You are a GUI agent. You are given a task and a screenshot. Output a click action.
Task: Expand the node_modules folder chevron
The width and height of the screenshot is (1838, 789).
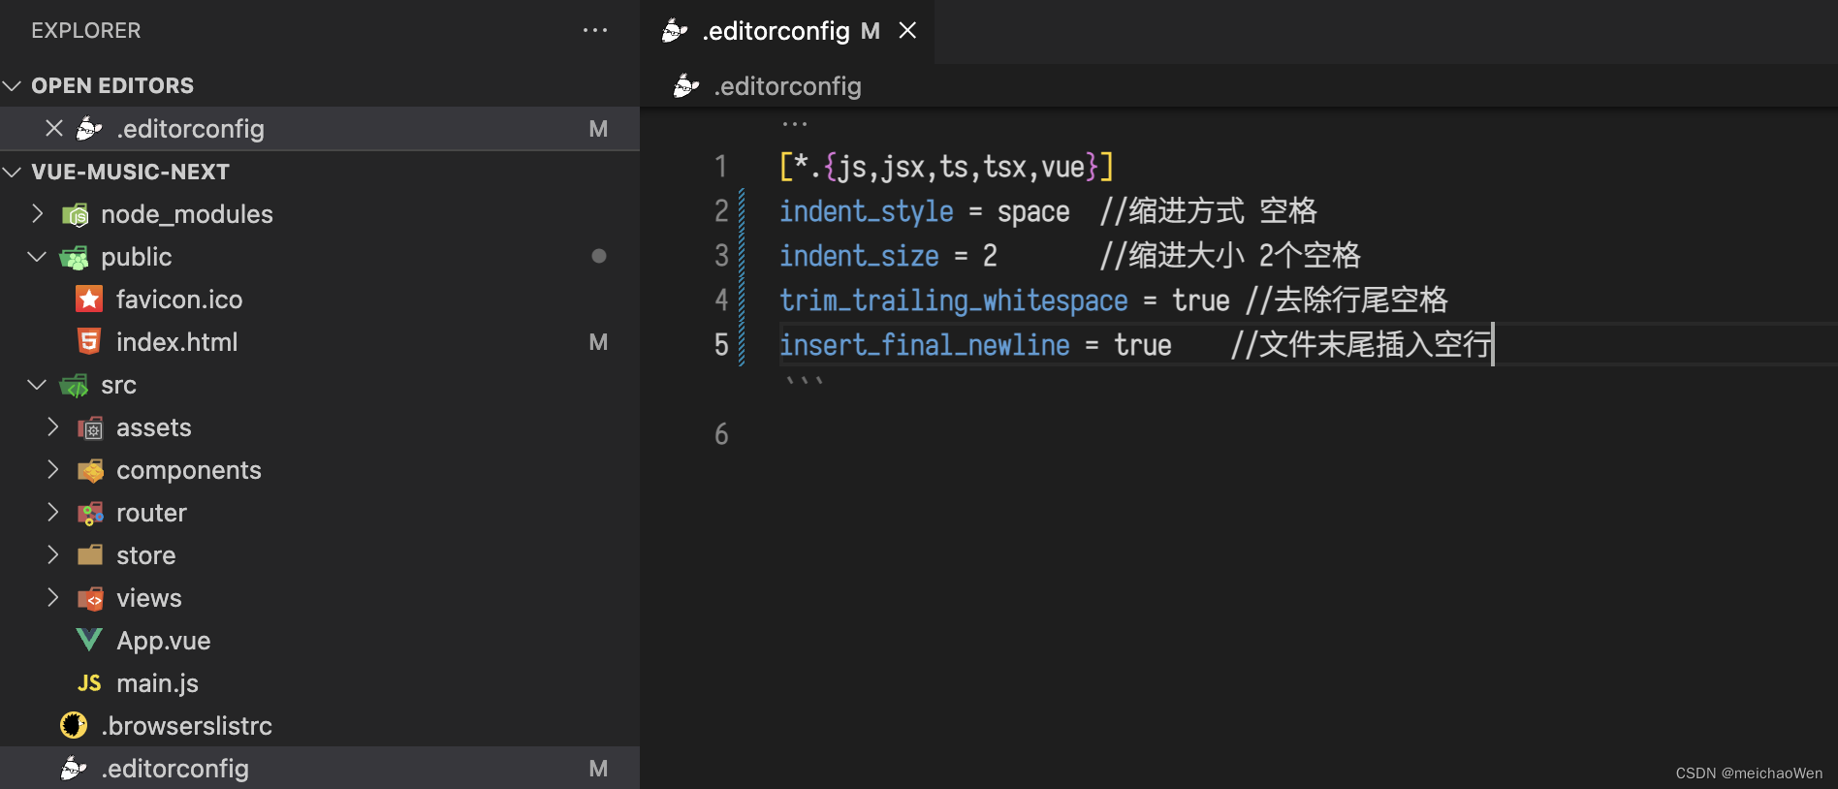click(37, 213)
